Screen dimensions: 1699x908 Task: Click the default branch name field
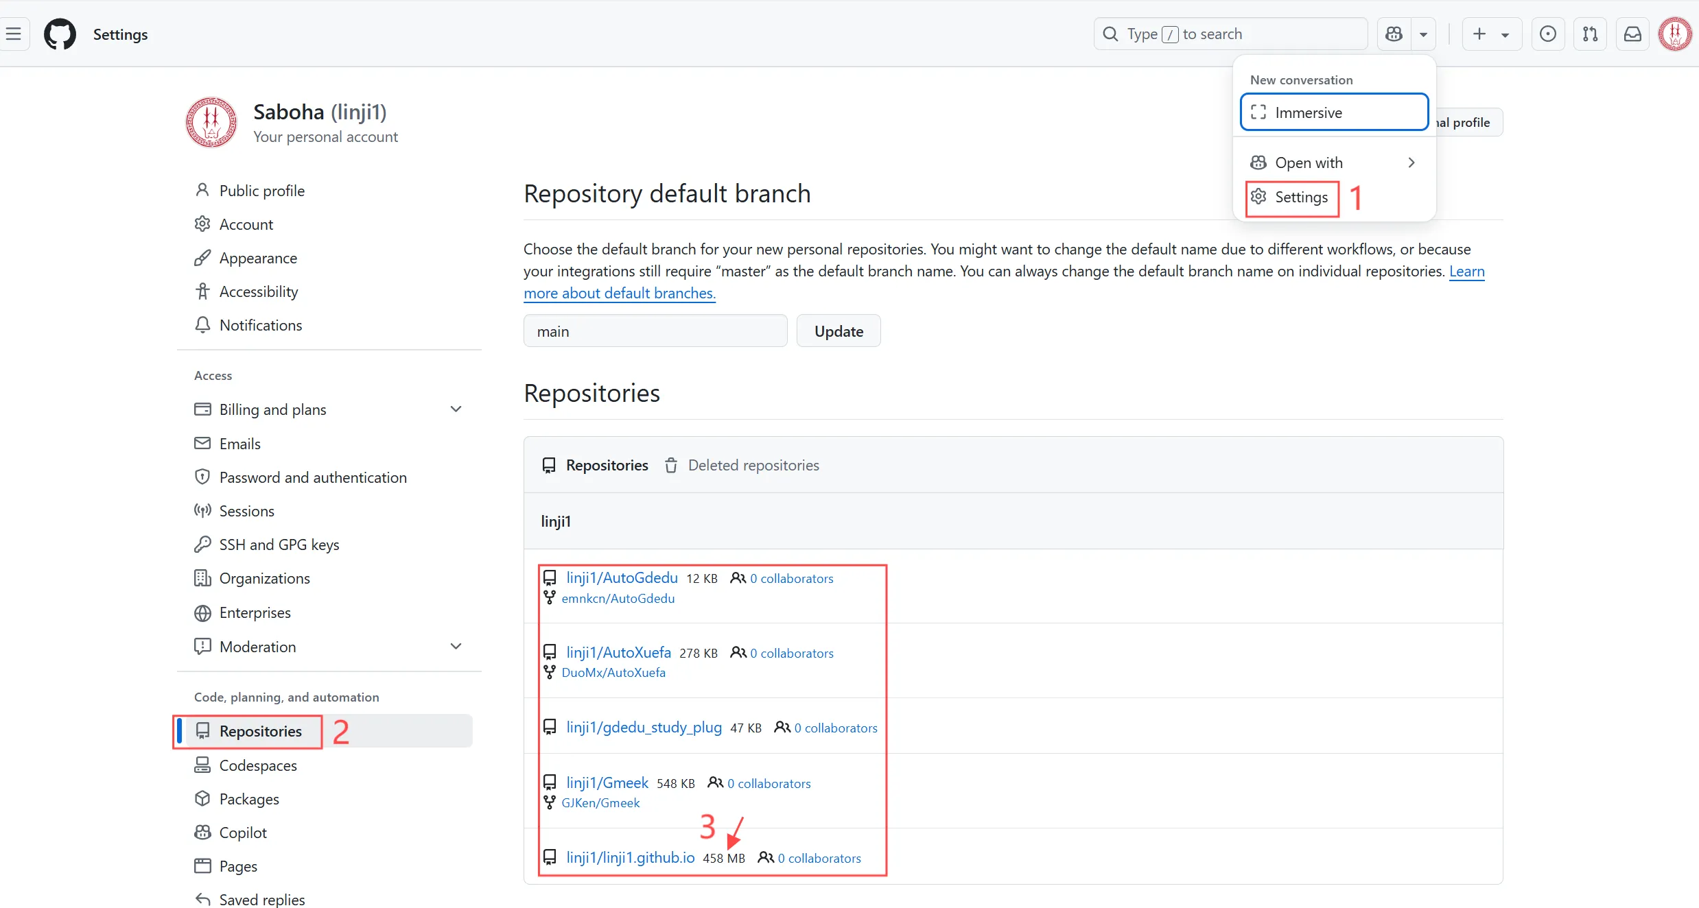(655, 331)
